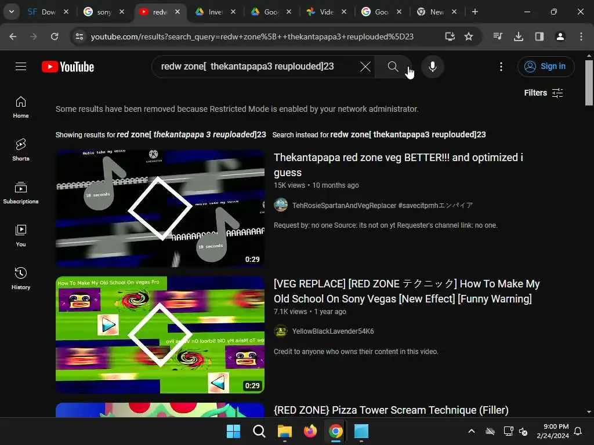This screenshot has width=594, height=445.
Task: Bookmark this page with star
Action: coord(469,37)
